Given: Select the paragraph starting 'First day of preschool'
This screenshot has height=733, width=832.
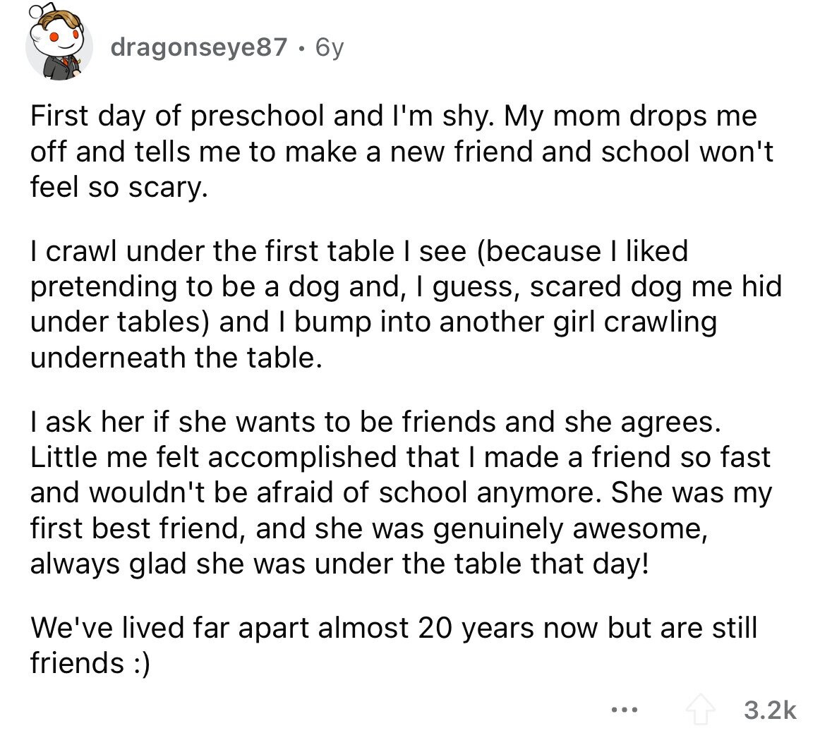Looking at the screenshot, I should (402, 151).
